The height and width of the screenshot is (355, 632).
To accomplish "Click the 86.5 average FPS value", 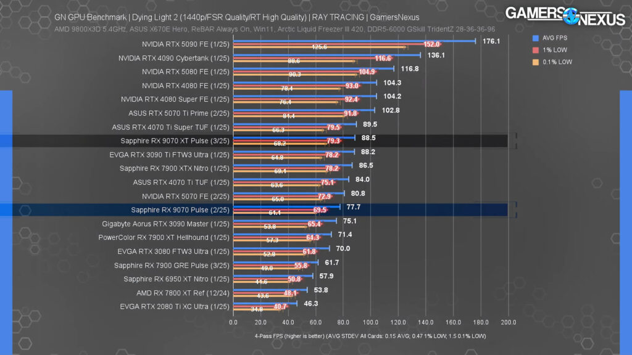I will pyautogui.click(x=366, y=165).
